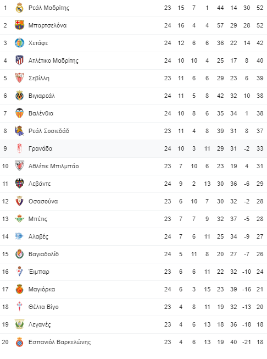The image size is (267, 359).
Task: Click the Οσασούνα team name
Action: point(43,201)
